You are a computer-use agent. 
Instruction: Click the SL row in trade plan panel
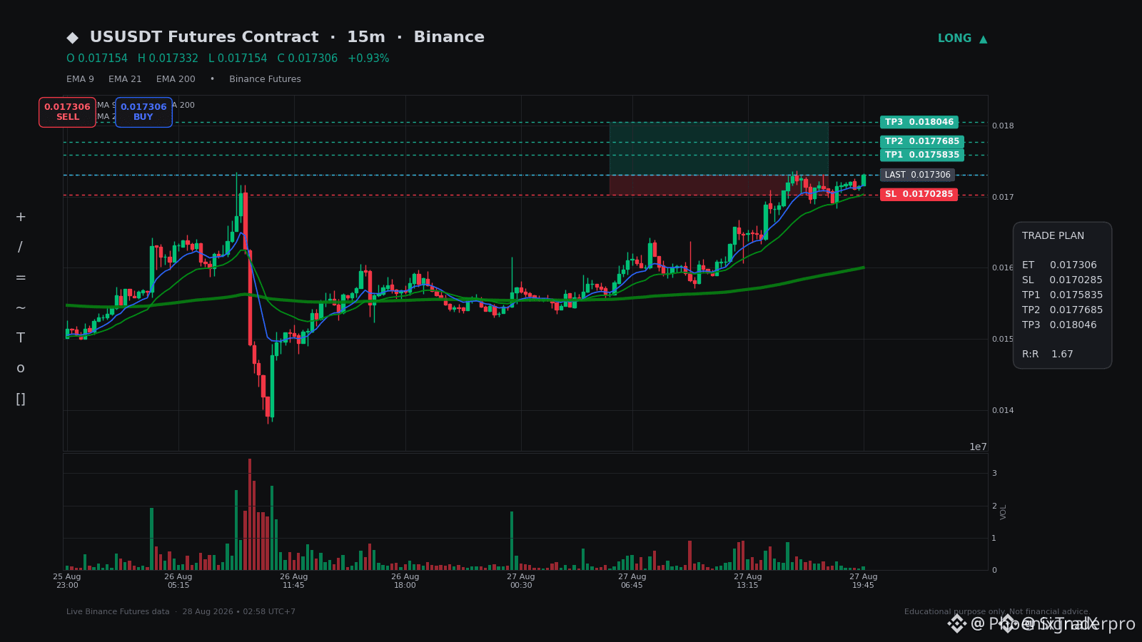tap(1062, 280)
